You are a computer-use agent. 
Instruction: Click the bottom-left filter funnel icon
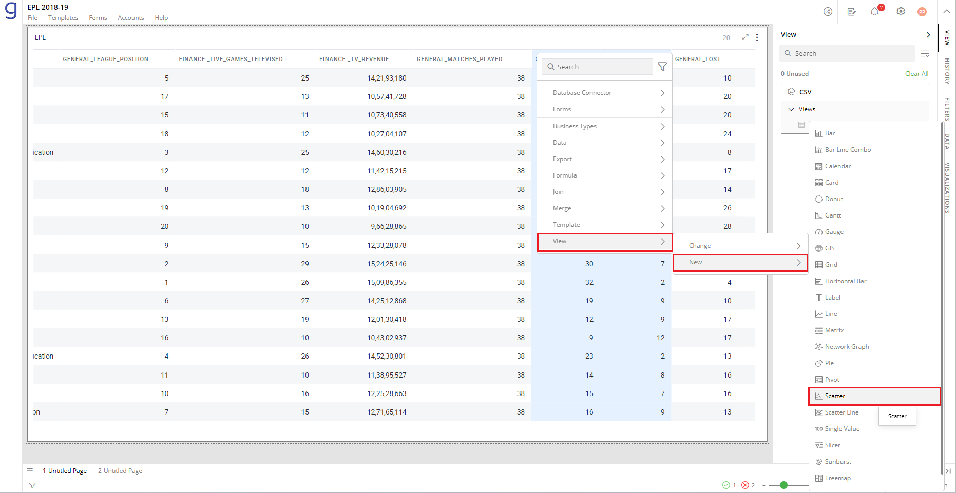(x=32, y=485)
